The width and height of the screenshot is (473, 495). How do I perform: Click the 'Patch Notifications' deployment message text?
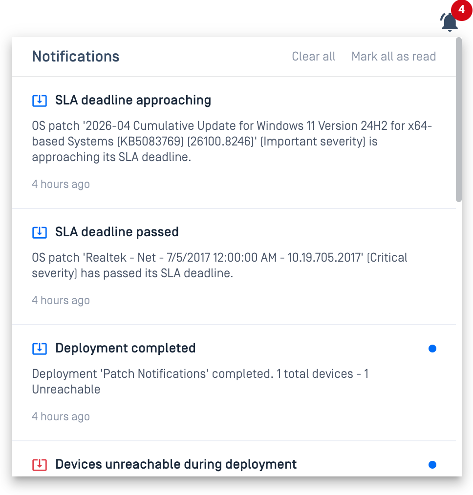[200, 382]
